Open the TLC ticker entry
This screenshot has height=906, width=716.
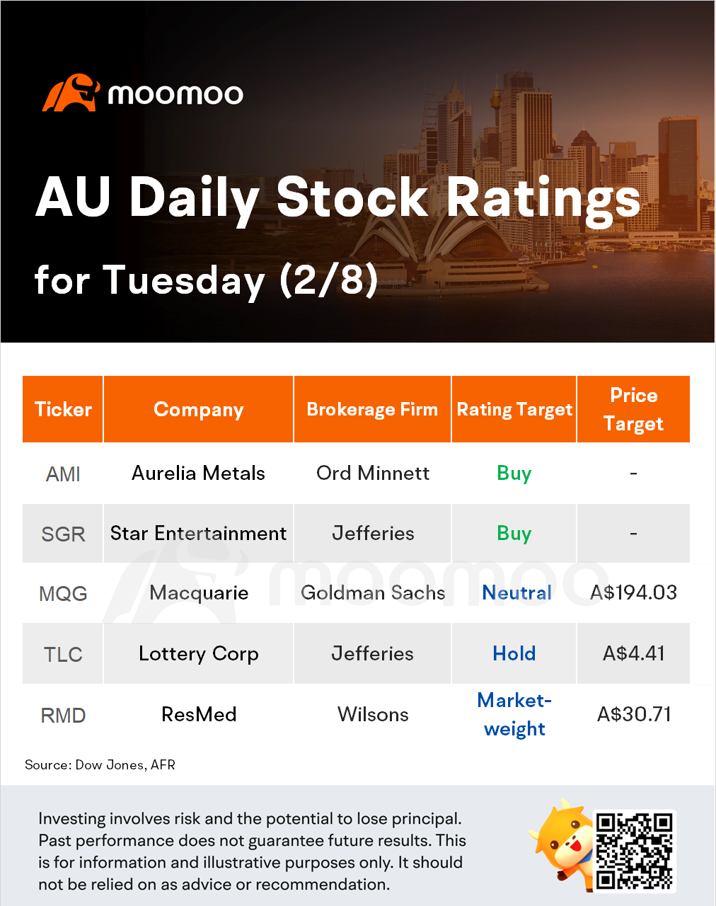(63, 654)
